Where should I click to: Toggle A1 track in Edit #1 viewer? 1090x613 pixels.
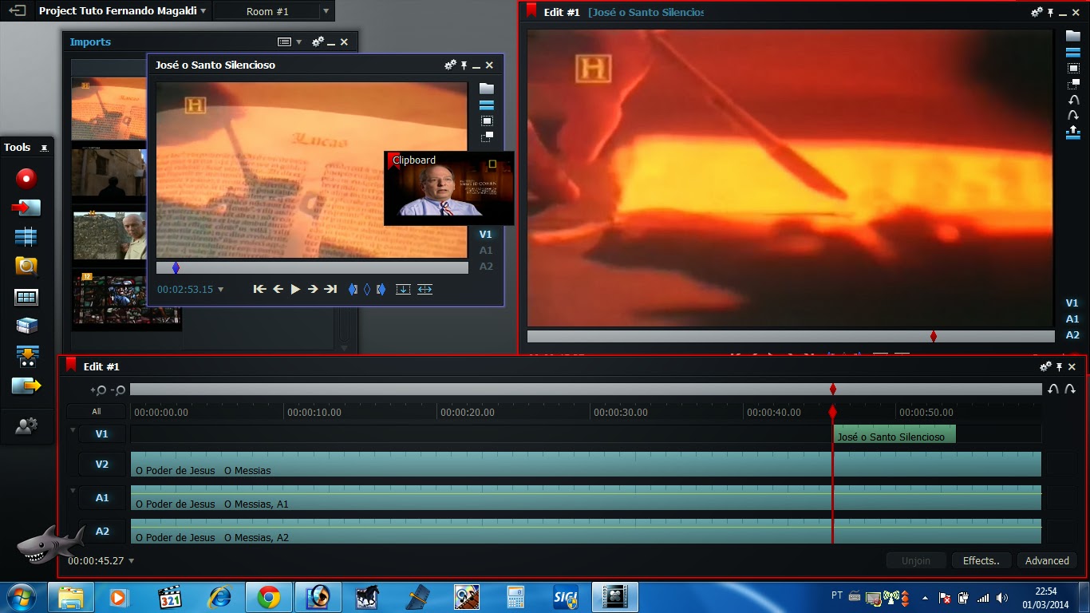click(1072, 319)
